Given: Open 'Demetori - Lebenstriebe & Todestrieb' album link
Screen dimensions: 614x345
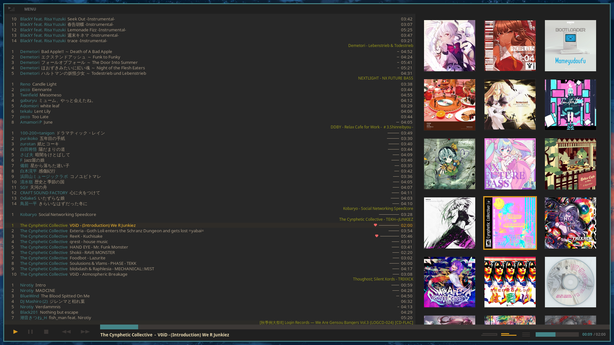Looking at the screenshot, I should point(381,45).
